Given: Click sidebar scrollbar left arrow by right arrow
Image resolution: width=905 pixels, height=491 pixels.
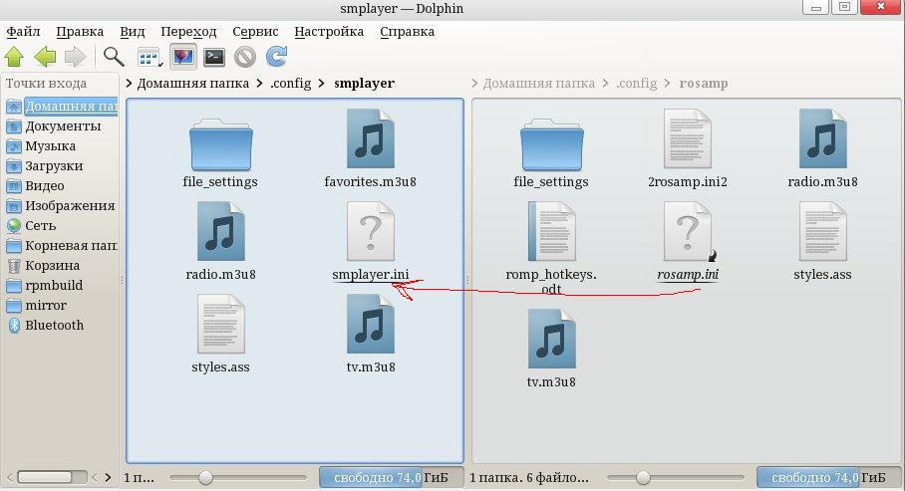Looking at the screenshot, I should click(x=96, y=478).
